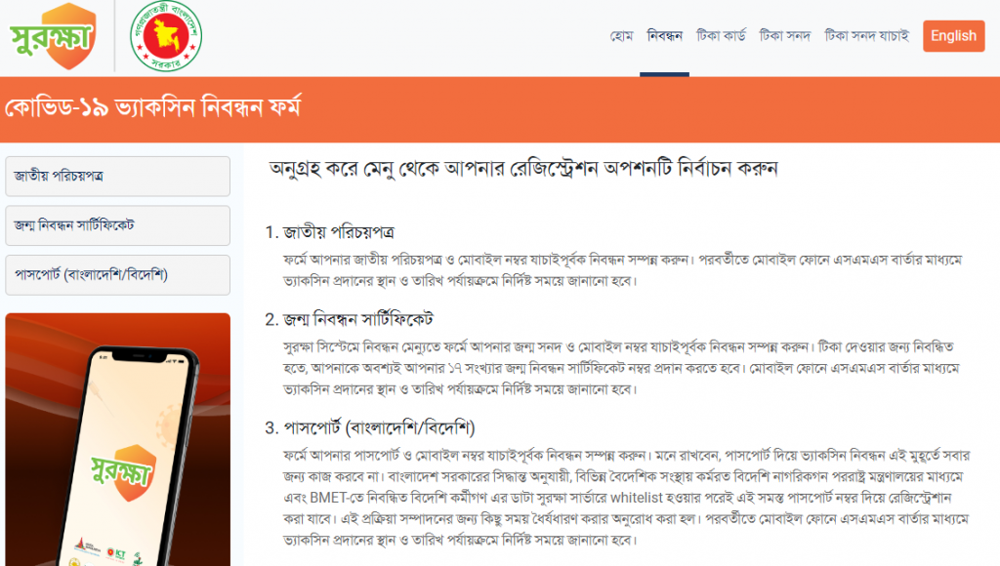Open the হোম menu item
Screen dimensions: 1000x566
tap(622, 36)
